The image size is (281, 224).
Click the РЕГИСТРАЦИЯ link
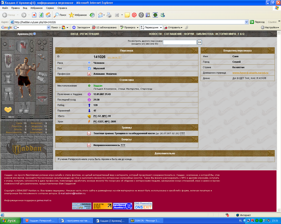click(x=89, y=34)
